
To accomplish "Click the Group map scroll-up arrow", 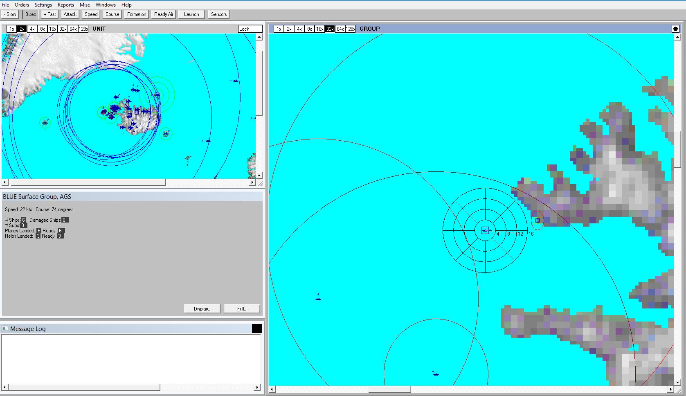I will click(x=678, y=37).
